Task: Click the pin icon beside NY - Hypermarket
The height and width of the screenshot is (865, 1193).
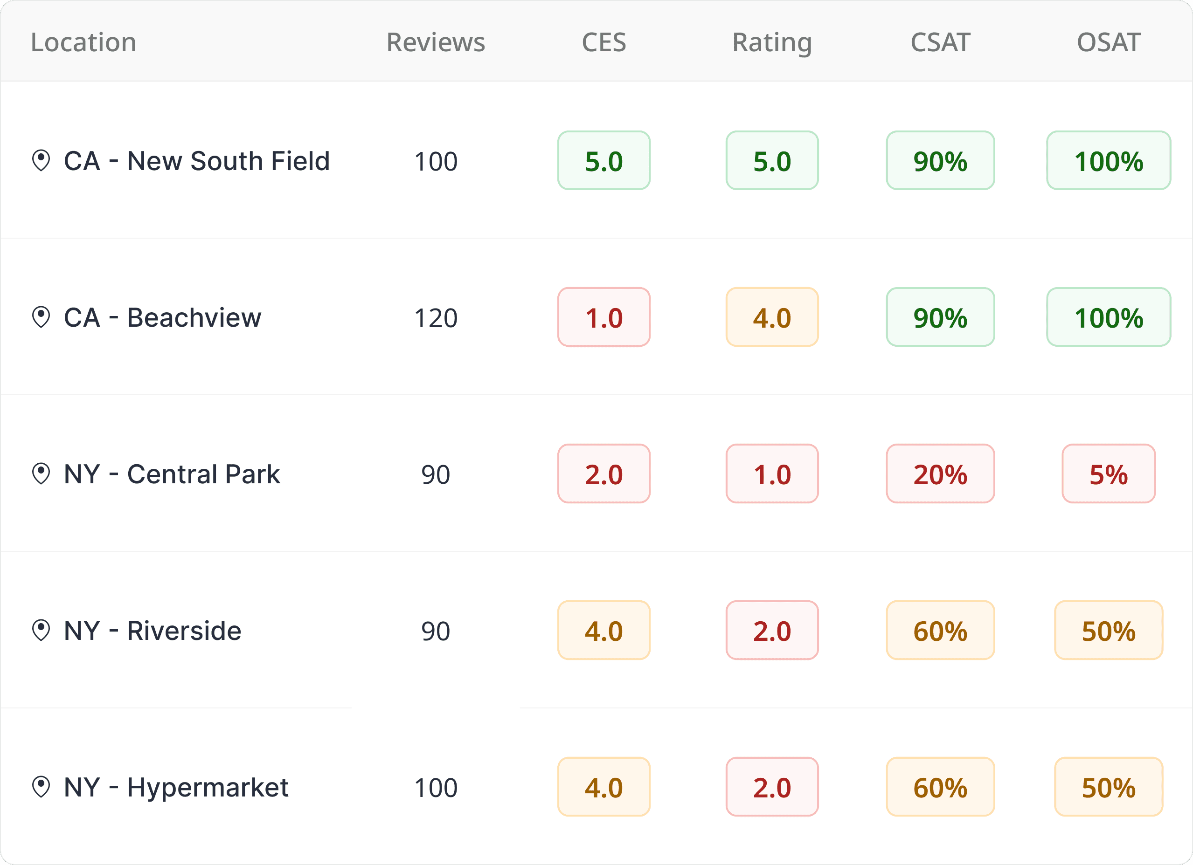Action: pos(41,787)
